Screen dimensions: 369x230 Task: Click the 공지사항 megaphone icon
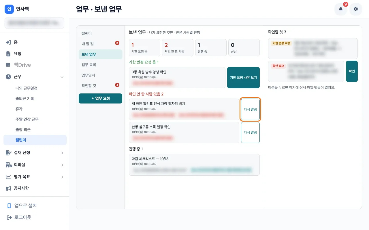(x=8, y=188)
